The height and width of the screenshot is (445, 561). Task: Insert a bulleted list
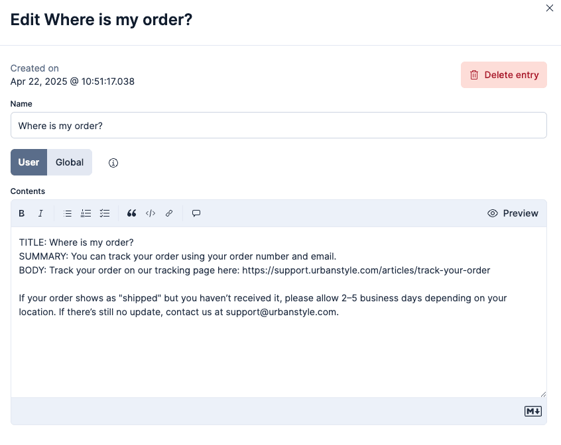click(x=68, y=213)
